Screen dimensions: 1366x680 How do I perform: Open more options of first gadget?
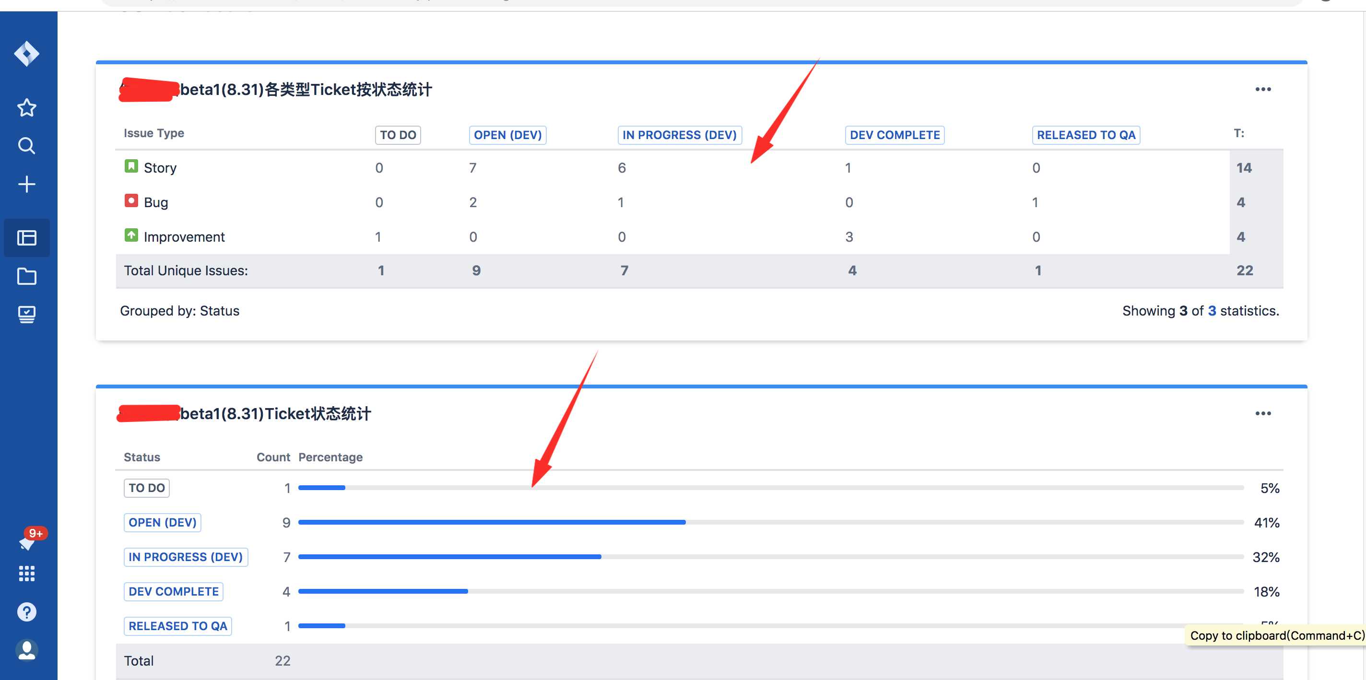pyautogui.click(x=1263, y=89)
